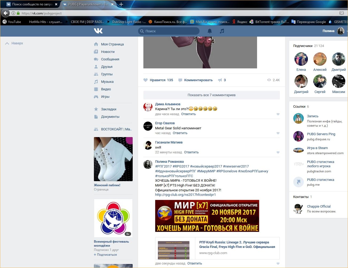
Task: Switch to the Поиск сообществ browser tab
Action: (x=32, y=4)
